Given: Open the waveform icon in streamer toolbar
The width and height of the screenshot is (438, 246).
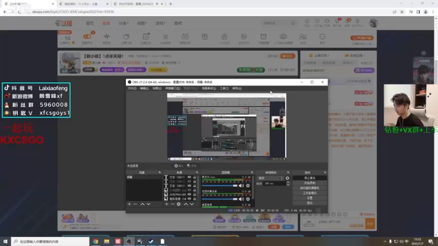Looking at the screenshot, I should point(107,37).
